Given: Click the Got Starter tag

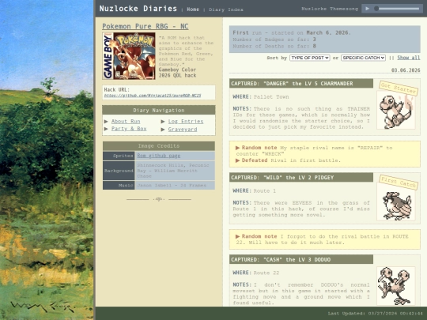Looking at the screenshot, I should 399,88.
